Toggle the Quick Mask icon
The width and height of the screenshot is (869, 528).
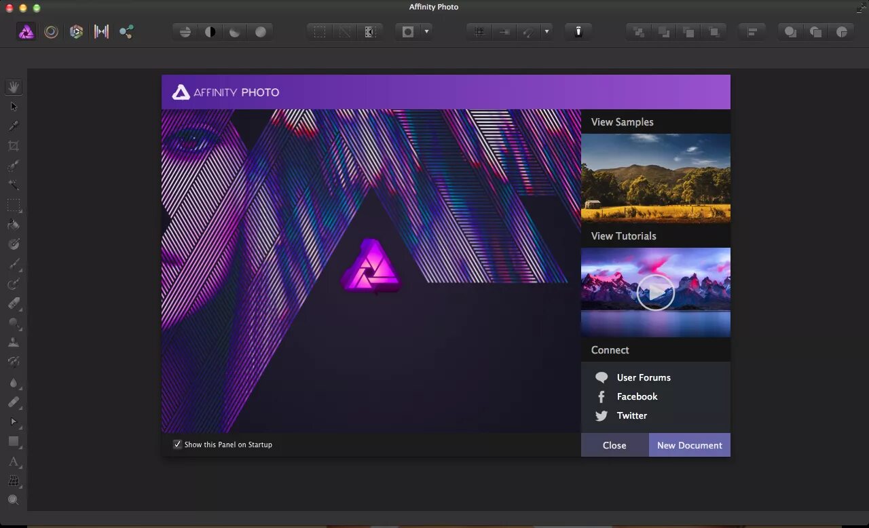[408, 32]
